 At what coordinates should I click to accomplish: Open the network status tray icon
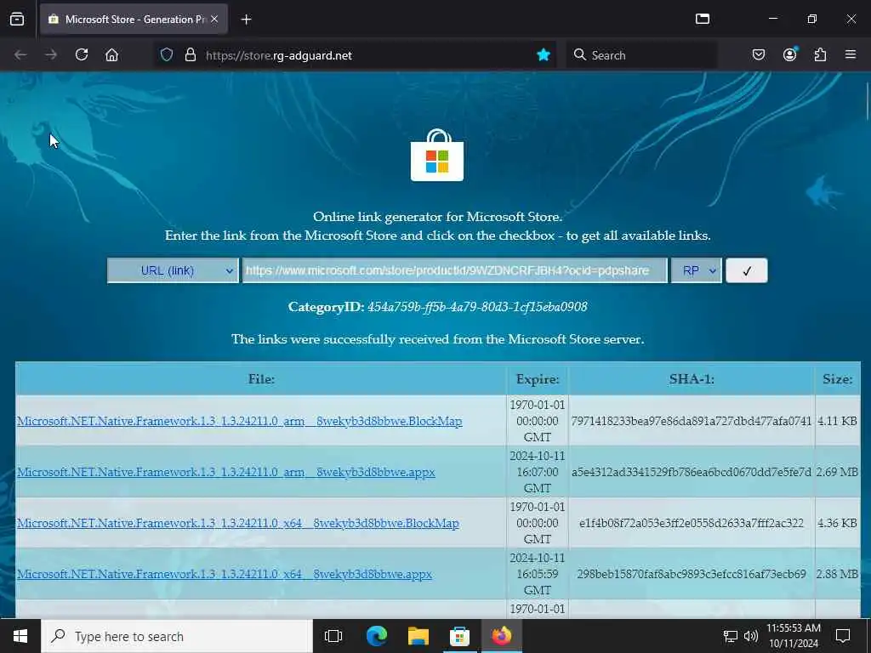pos(730,636)
